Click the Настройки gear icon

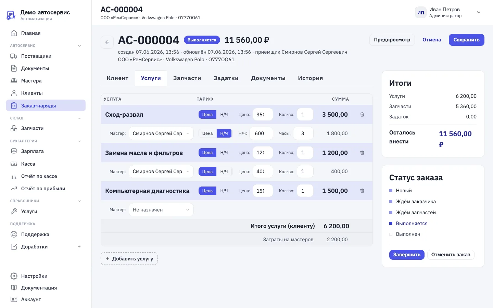point(14,276)
